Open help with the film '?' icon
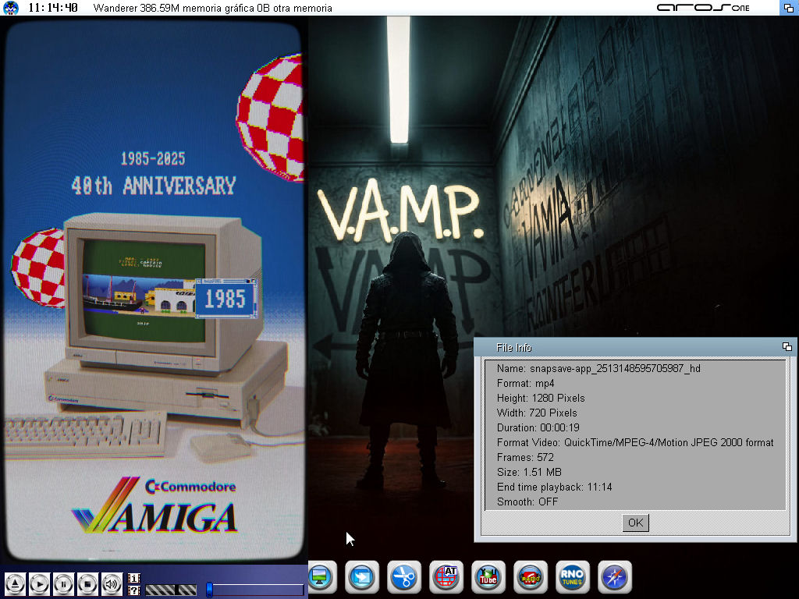Screen dimensions: 799x599 (x=134, y=590)
